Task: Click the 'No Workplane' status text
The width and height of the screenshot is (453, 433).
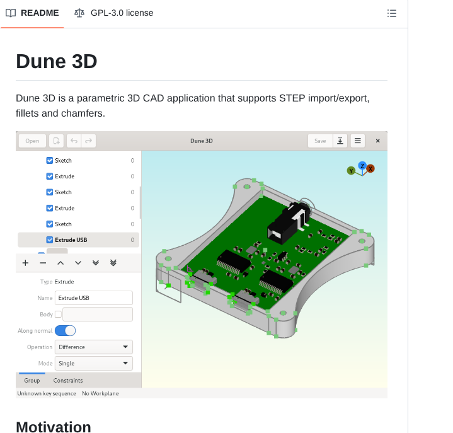Action: [100, 393]
